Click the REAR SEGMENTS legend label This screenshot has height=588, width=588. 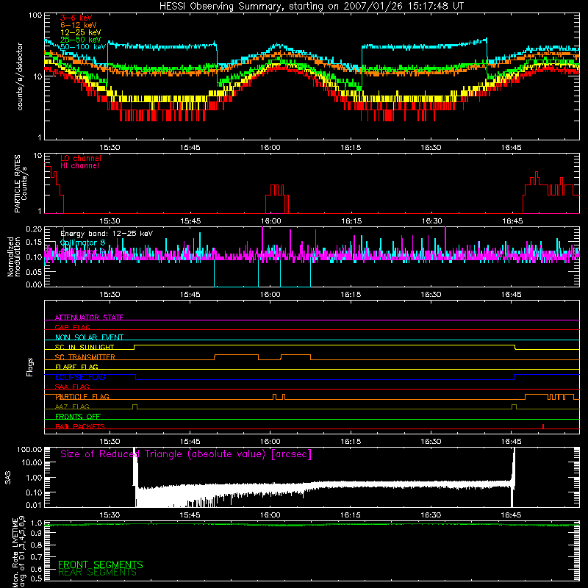pyautogui.click(x=98, y=573)
